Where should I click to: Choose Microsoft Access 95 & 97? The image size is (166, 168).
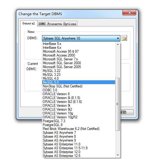point(79,51)
